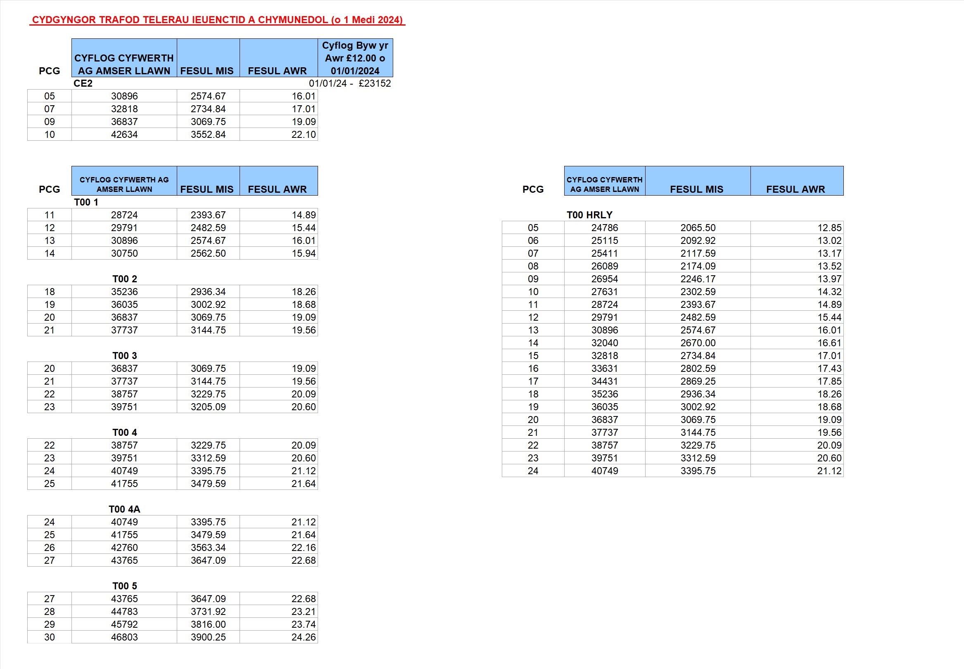Click the 'T00 1' section label
Viewport: 964px width, 669px height.
(86, 203)
